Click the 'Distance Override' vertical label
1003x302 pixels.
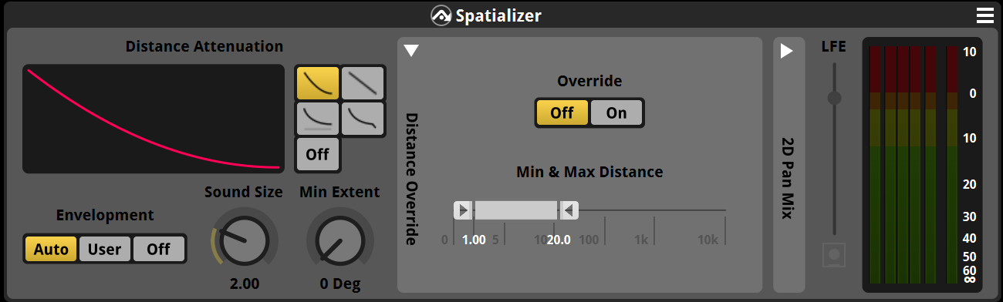(412, 179)
